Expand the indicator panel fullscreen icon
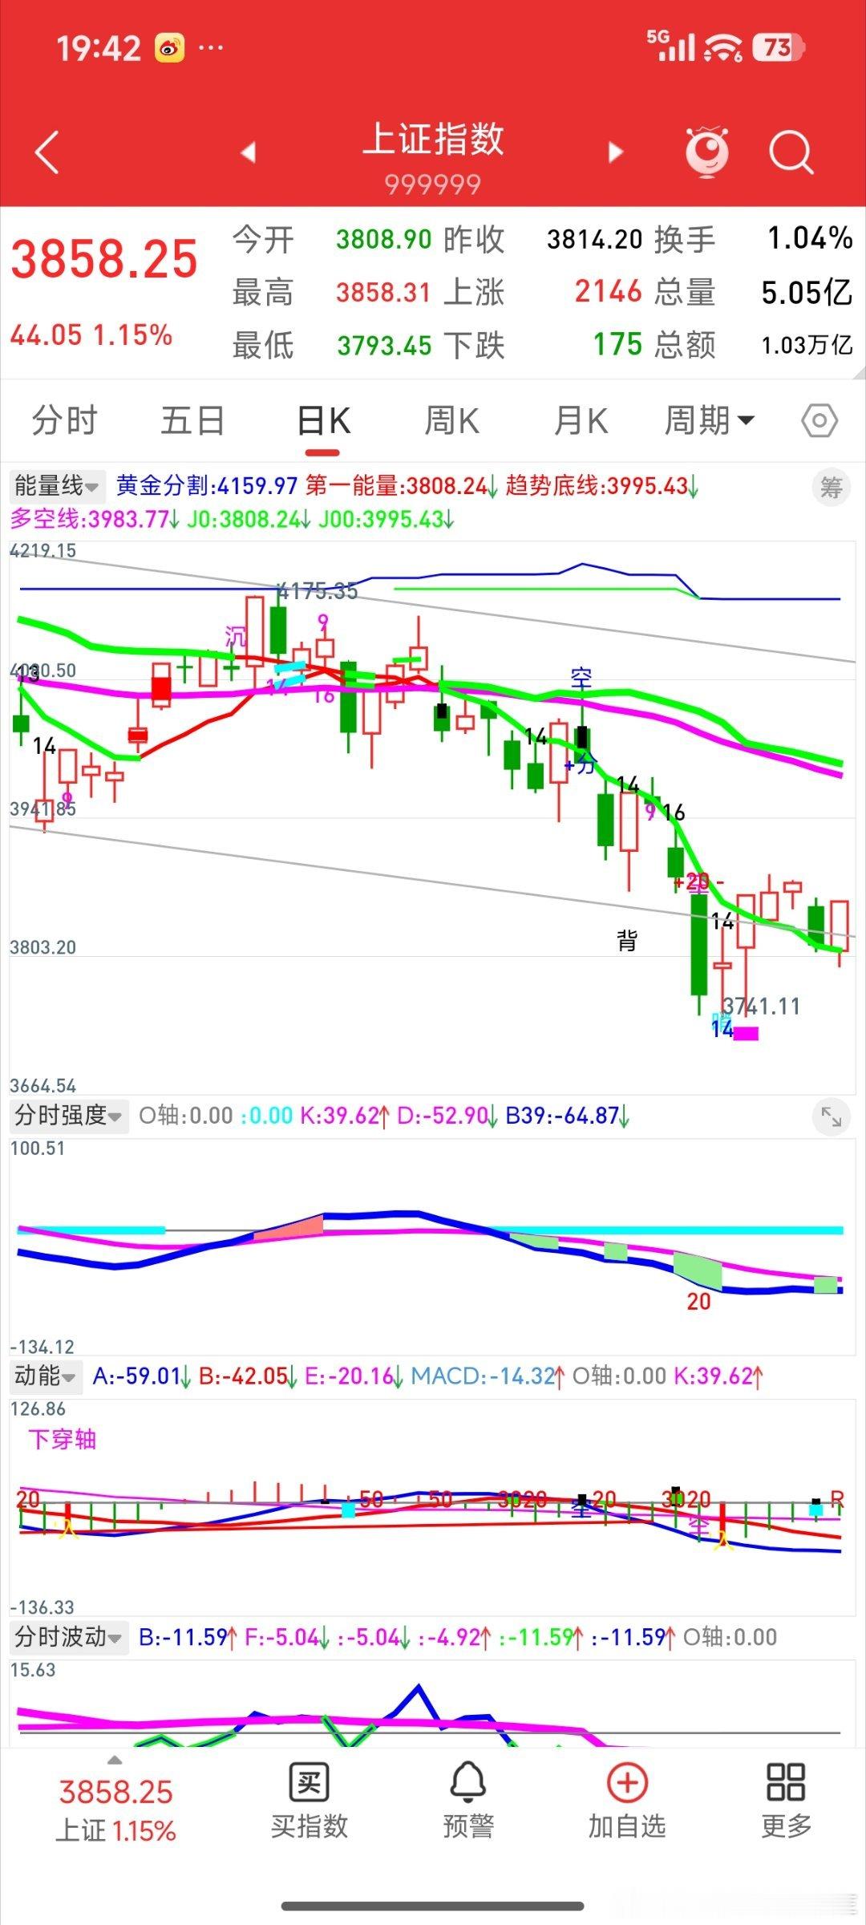Screen dimensions: 866x1925 point(832,1116)
